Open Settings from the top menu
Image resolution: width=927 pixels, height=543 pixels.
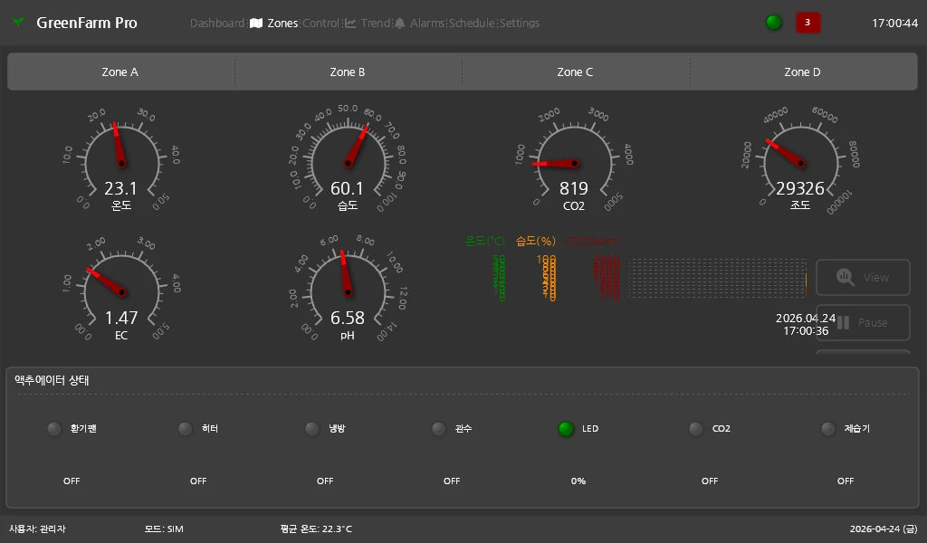(520, 23)
